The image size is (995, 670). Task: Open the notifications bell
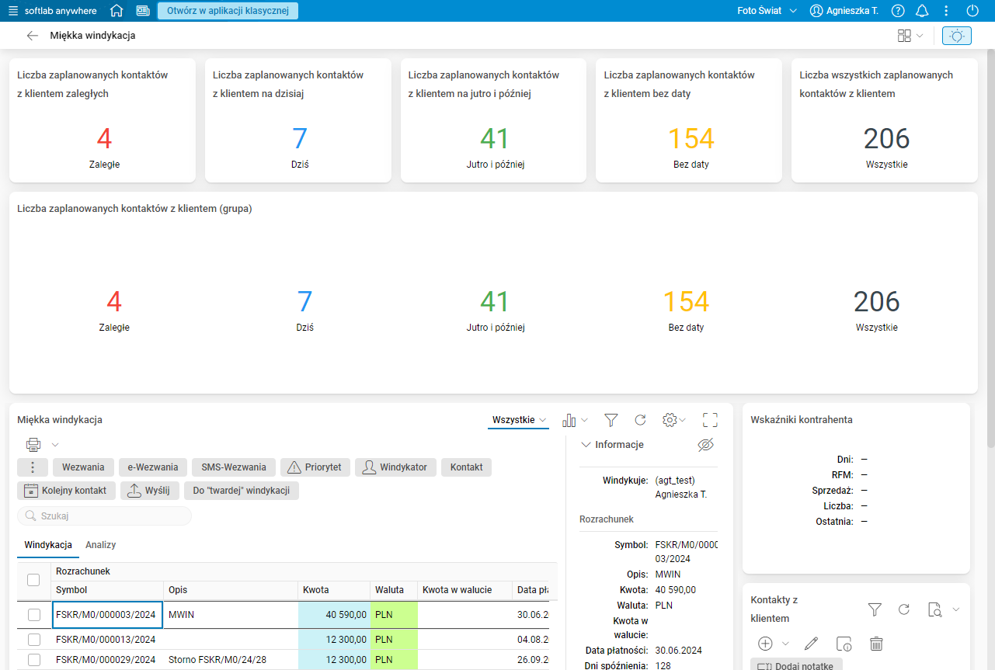click(x=922, y=11)
